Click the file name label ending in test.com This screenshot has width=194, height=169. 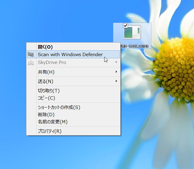click(134, 46)
